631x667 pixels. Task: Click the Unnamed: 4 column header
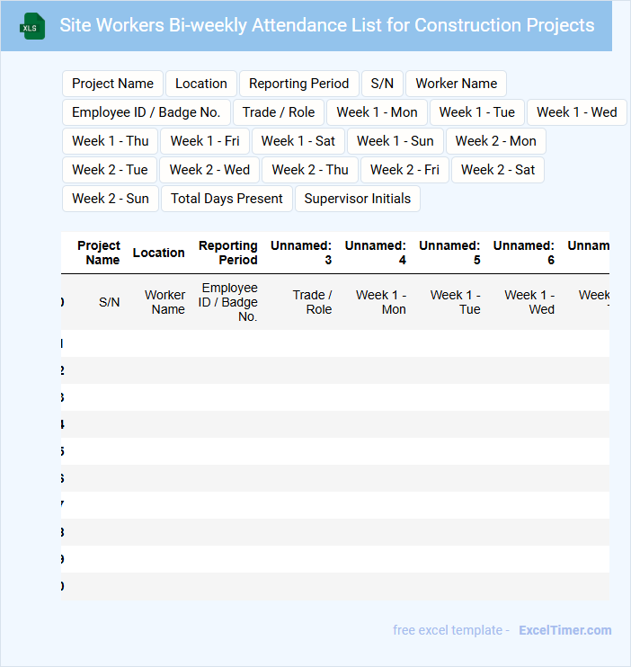point(376,253)
